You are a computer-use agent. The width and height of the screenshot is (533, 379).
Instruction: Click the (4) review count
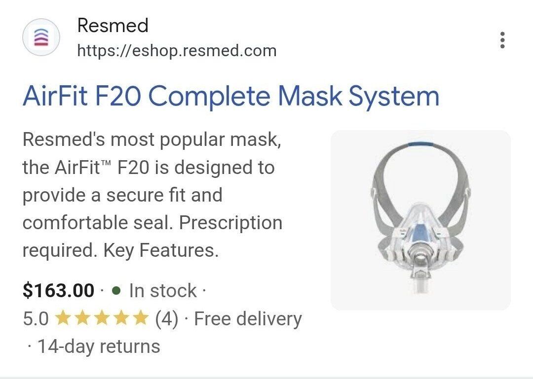point(167,319)
